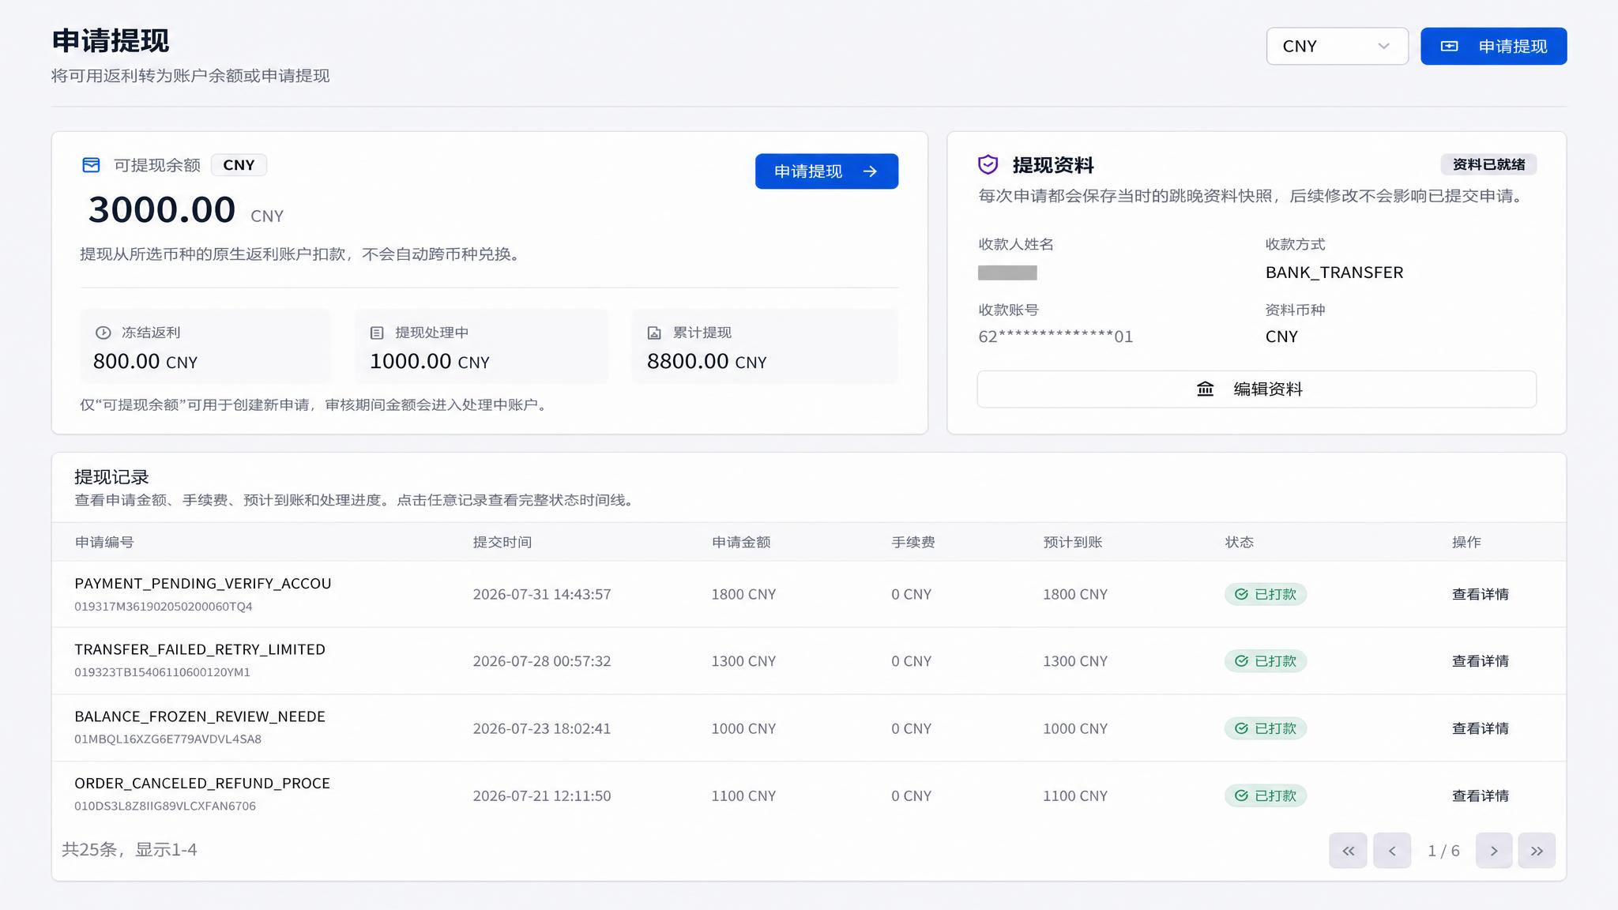Click the 800.00 CNY frozen rebate value
1618x910 pixels.
pyautogui.click(x=145, y=362)
